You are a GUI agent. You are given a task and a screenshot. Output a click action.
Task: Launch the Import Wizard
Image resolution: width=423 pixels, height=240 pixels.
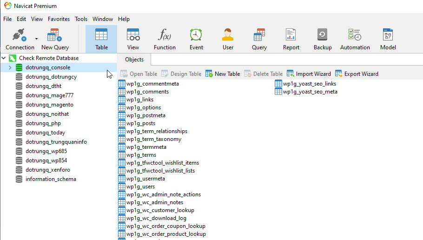pyautogui.click(x=309, y=74)
